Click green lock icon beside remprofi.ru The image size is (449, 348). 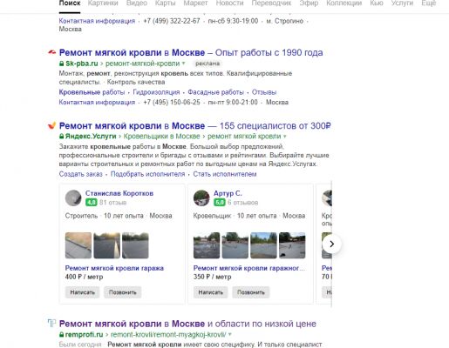click(x=61, y=334)
